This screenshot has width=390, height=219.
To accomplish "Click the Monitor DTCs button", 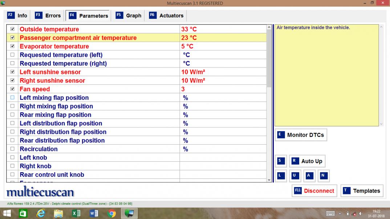I will tap(301, 135).
